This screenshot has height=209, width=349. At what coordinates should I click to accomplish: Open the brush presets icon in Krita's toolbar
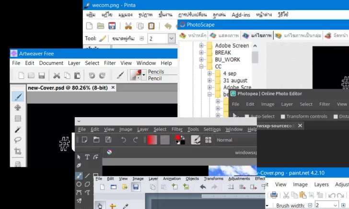pos(196,140)
